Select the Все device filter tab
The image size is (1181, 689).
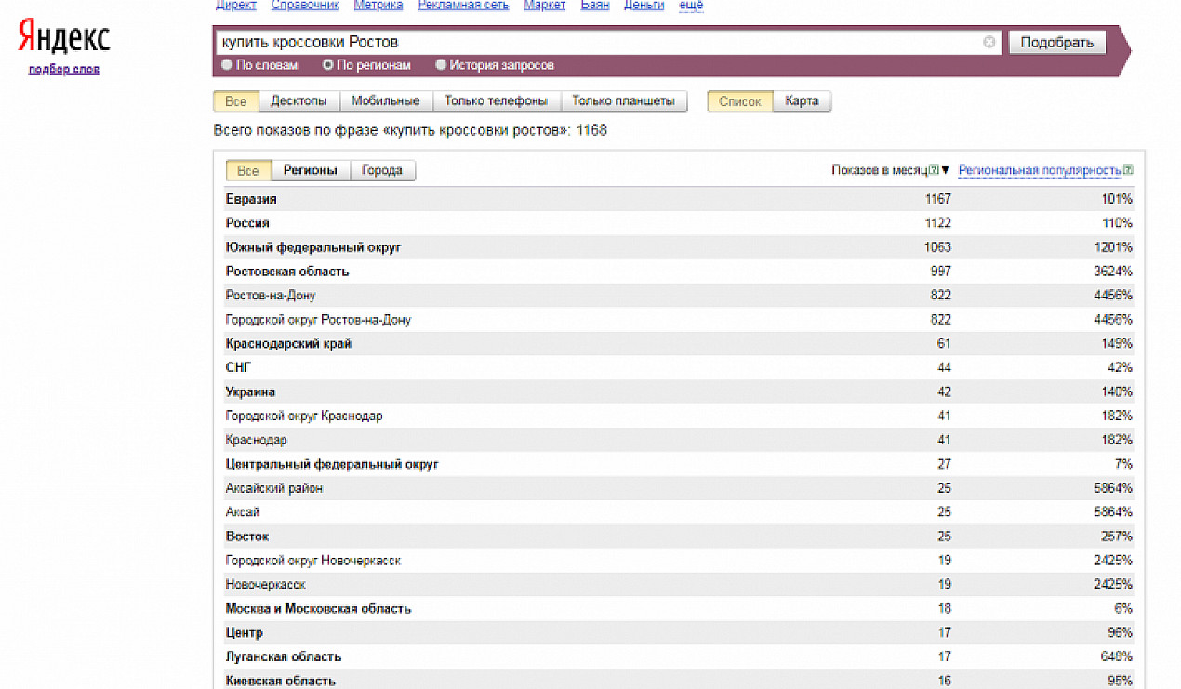point(236,101)
